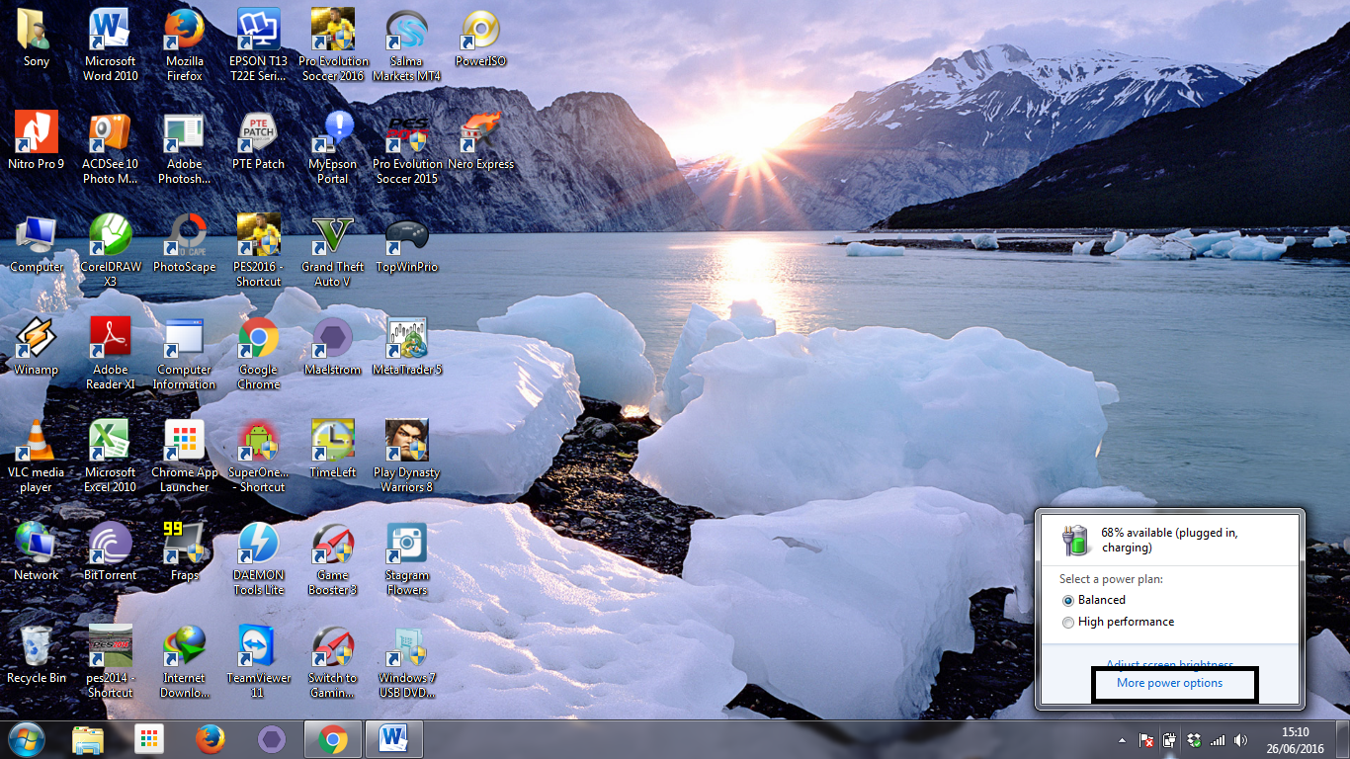Launch Microsoft Excel 2010 shortcut
Viewport: 1350px width, 759px height.
111,457
